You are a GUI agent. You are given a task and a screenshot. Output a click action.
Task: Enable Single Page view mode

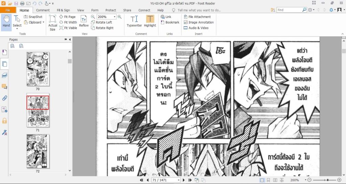point(262,180)
